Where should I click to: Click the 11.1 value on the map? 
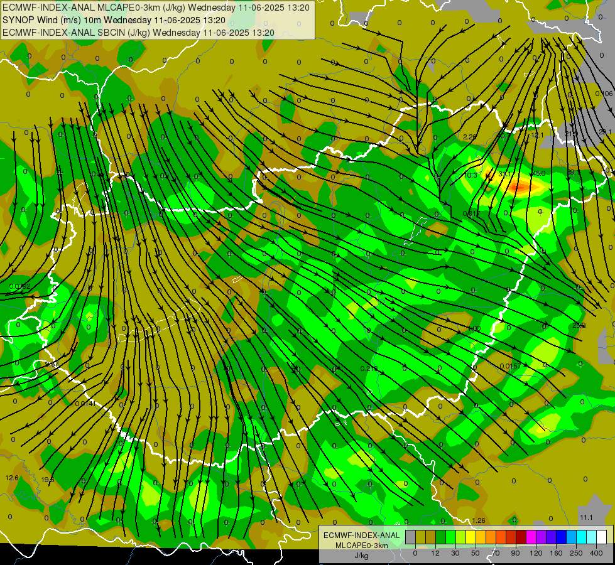click(586, 517)
